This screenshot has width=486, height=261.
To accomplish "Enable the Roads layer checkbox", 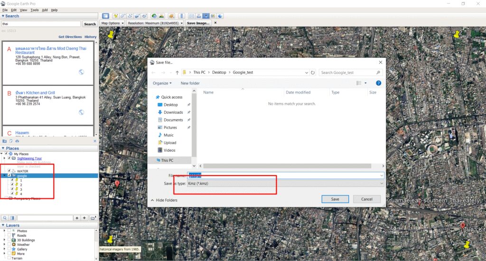I will (x=9, y=235).
